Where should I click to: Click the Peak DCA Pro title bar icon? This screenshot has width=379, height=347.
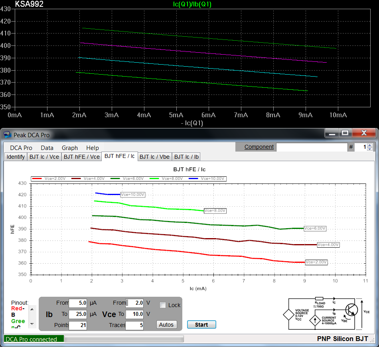point(8,134)
